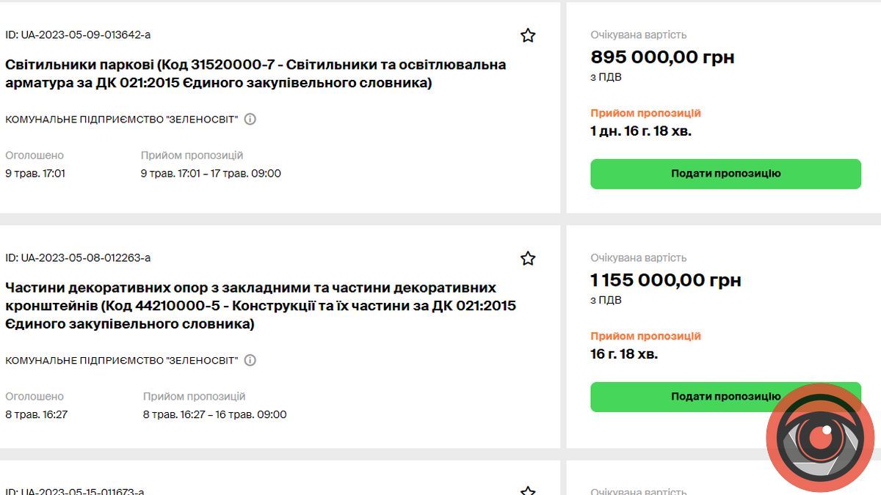Viewport: 881px width, 495px height.
Task: Click ID UA-2023-05-08-012263-a
Action: (x=78, y=258)
